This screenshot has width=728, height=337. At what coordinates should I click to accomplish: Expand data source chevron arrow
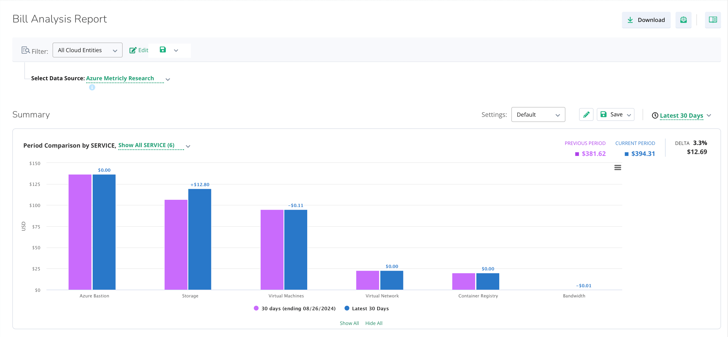[x=168, y=80]
